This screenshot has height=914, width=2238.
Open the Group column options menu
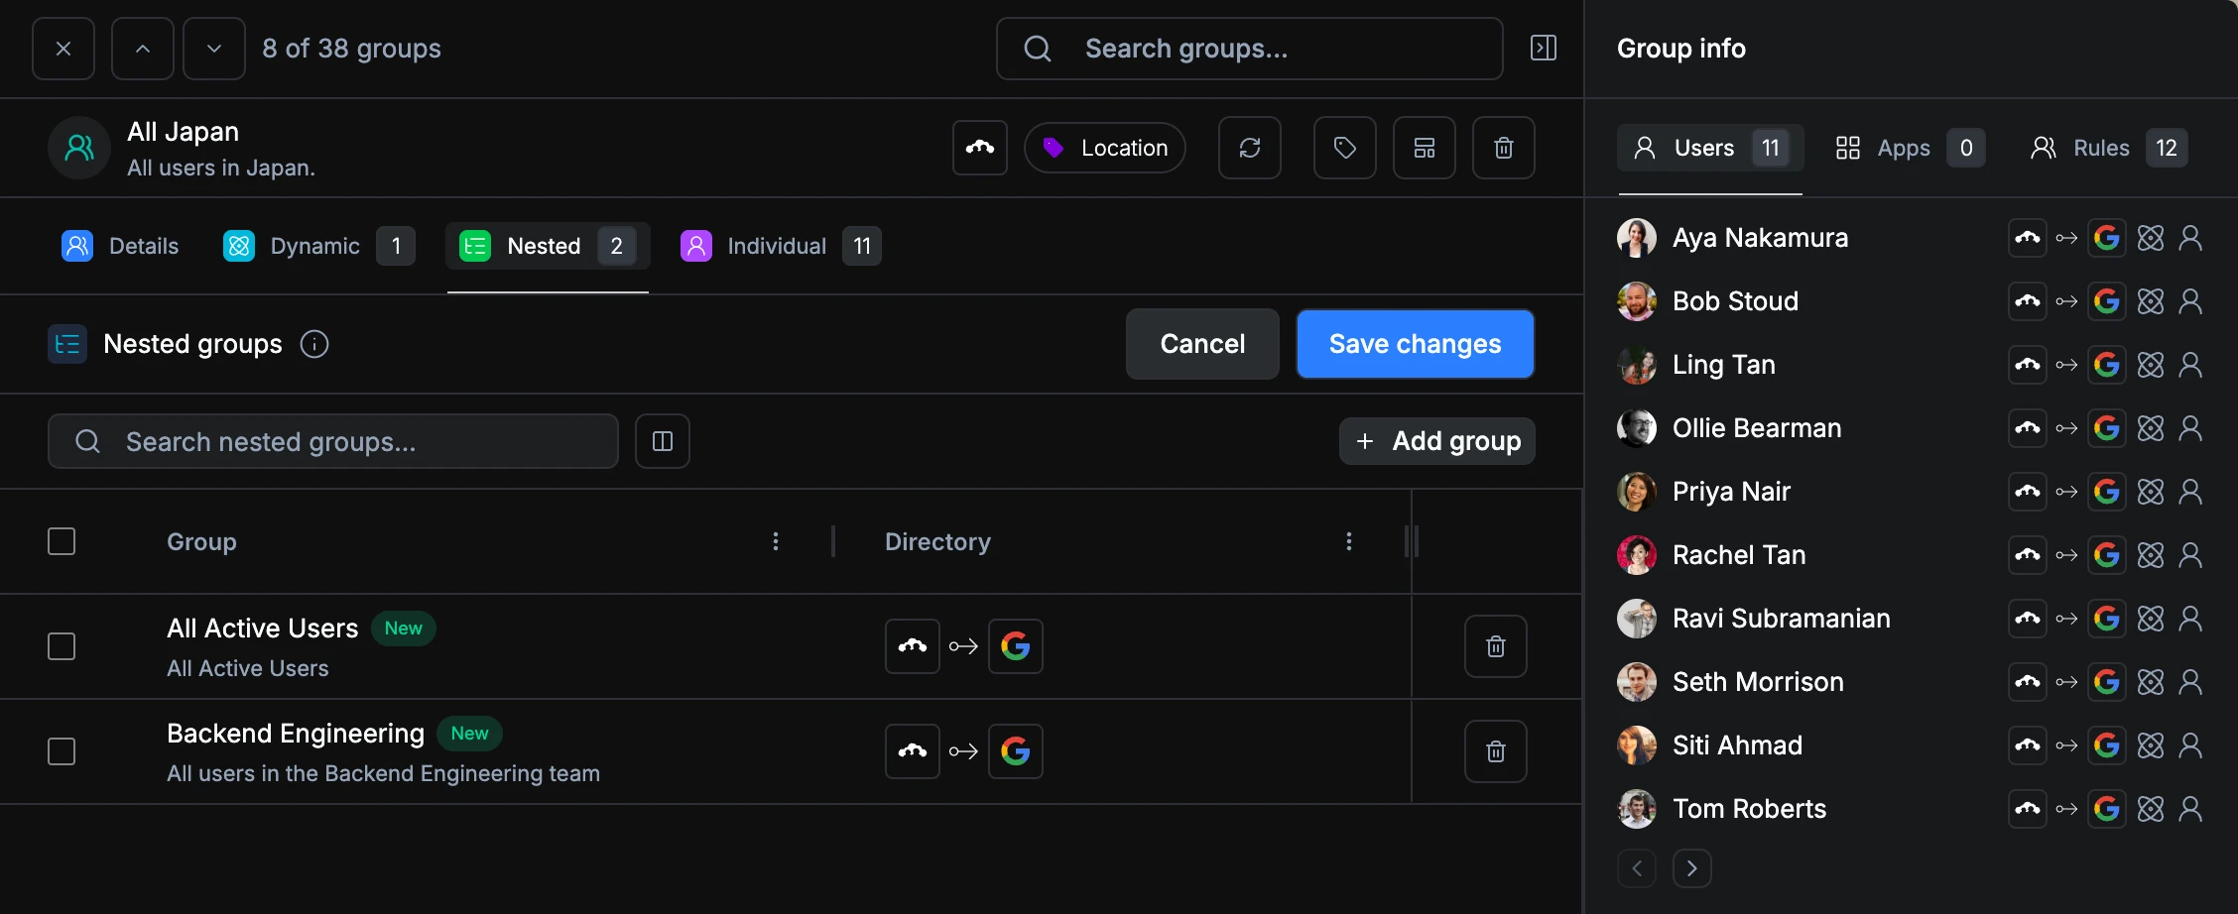click(x=775, y=541)
